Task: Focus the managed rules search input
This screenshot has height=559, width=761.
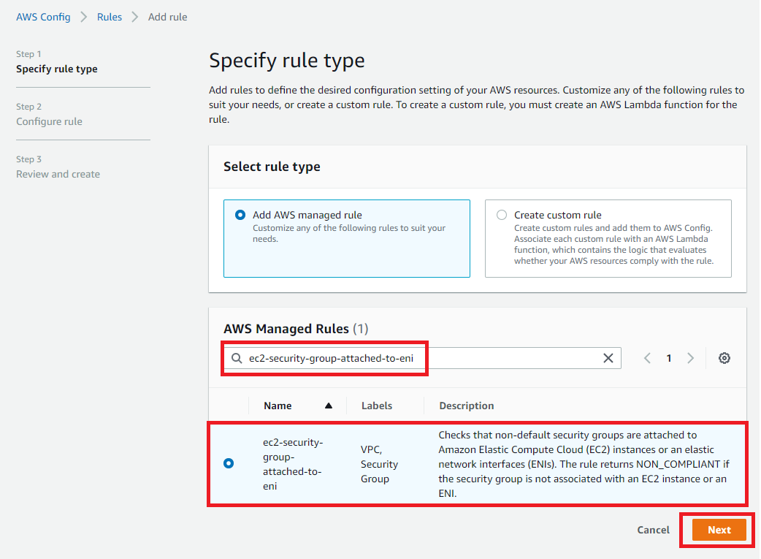Action: tap(422, 358)
